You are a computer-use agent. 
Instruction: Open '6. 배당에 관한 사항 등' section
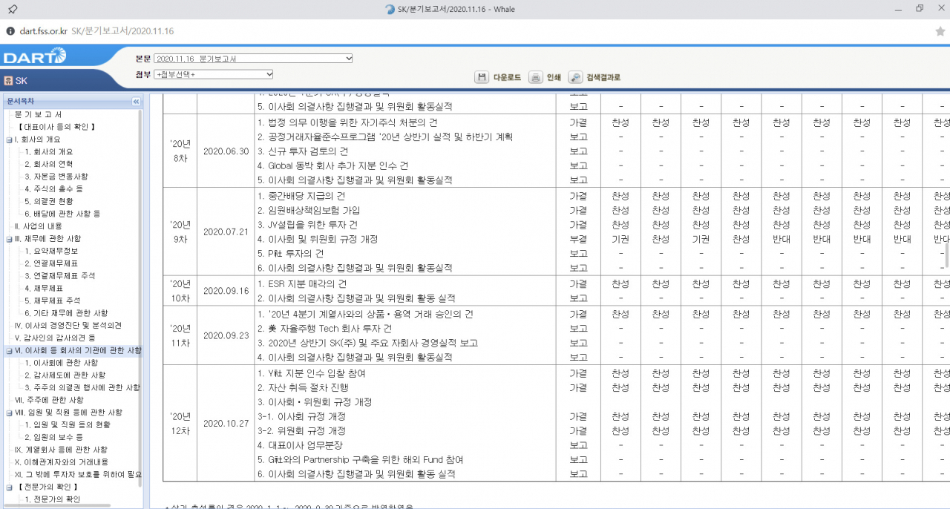pos(62,214)
